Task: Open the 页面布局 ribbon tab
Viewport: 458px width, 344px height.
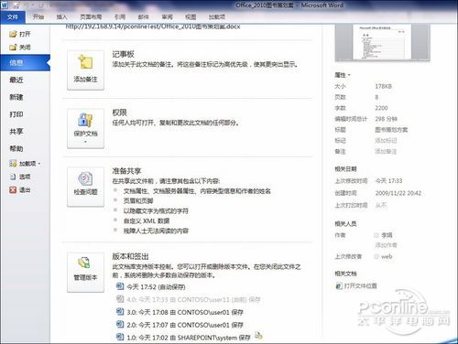Action: (x=91, y=17)
